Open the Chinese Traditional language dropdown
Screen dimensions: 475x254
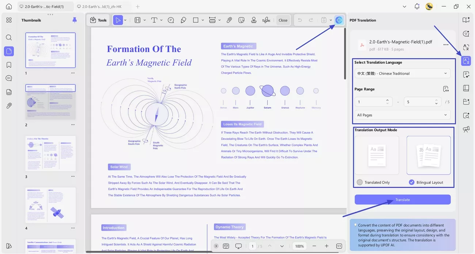402,73
